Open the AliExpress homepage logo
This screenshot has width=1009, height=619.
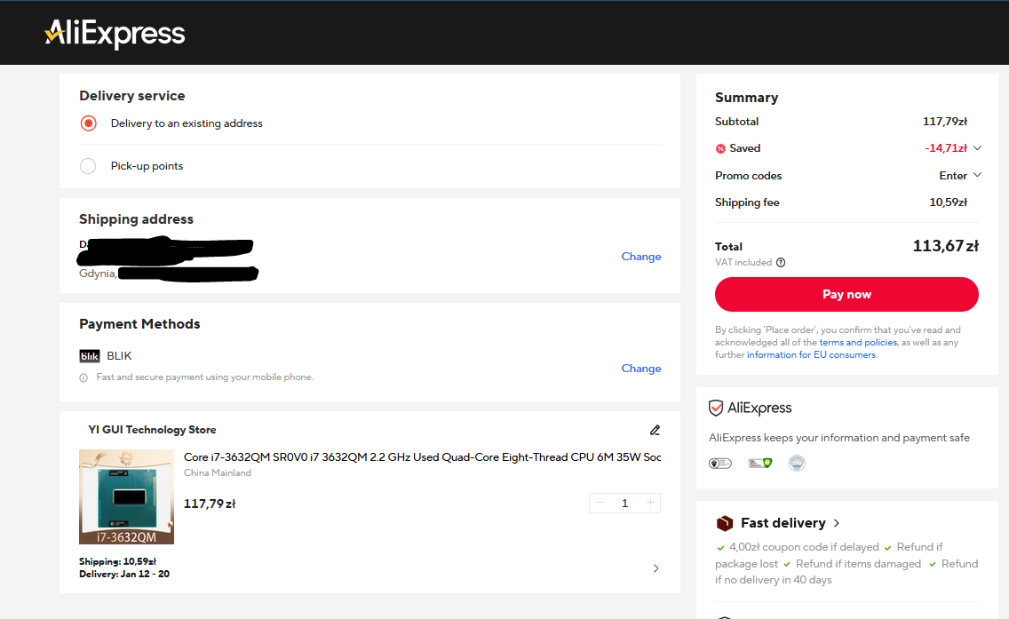(x=115, y=33)
